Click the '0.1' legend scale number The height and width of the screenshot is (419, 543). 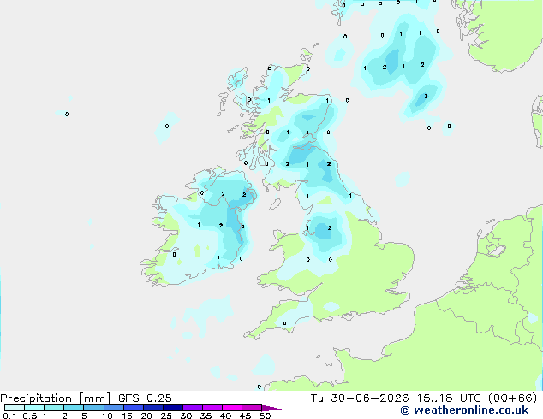(9, 416)
